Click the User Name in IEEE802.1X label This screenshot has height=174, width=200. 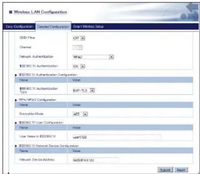(37, 136)
